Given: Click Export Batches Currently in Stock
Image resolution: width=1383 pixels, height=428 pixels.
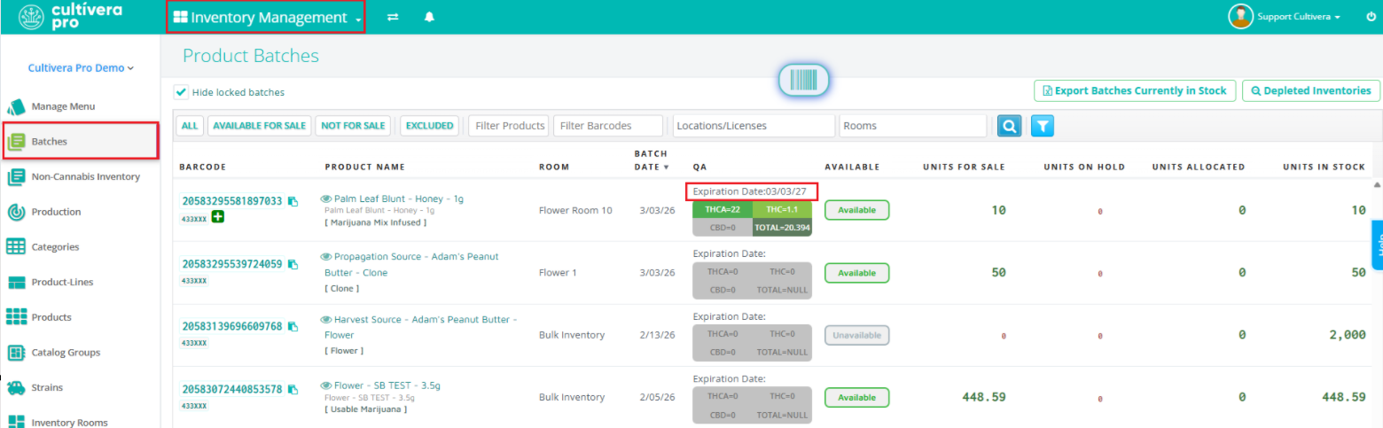Looking at the screenshot, I should pos(1135,90).
